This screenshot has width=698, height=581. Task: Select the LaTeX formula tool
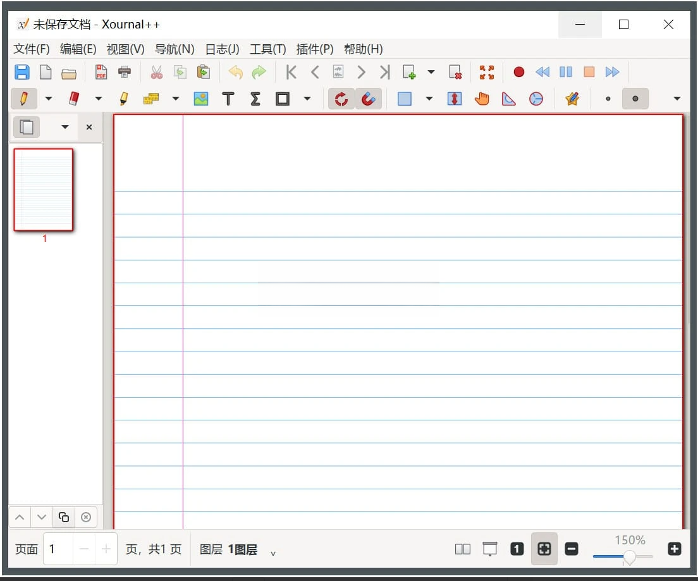[255, 99]
